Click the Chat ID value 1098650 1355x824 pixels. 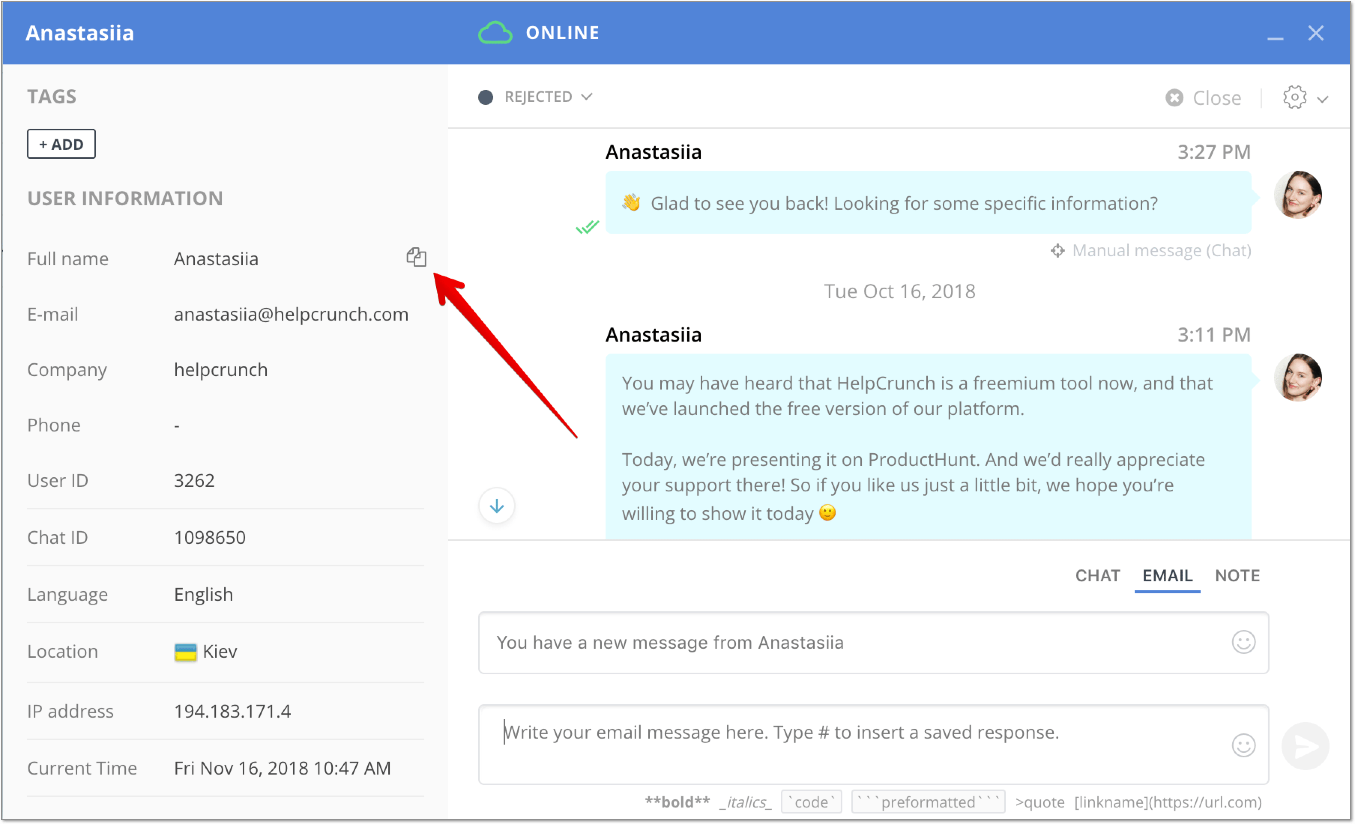click(x=209, y=537)
